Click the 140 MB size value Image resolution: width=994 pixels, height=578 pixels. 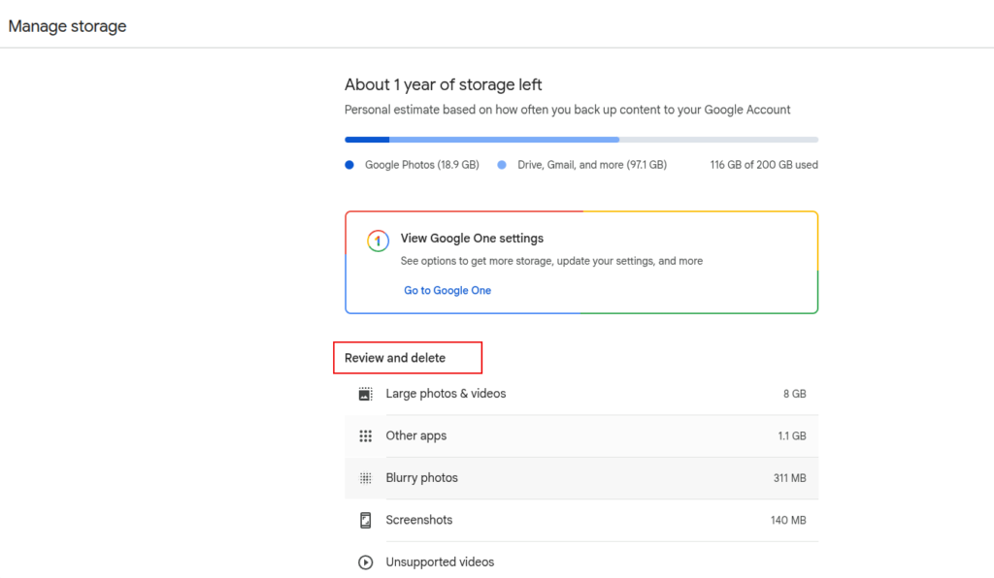click(788, 521)
